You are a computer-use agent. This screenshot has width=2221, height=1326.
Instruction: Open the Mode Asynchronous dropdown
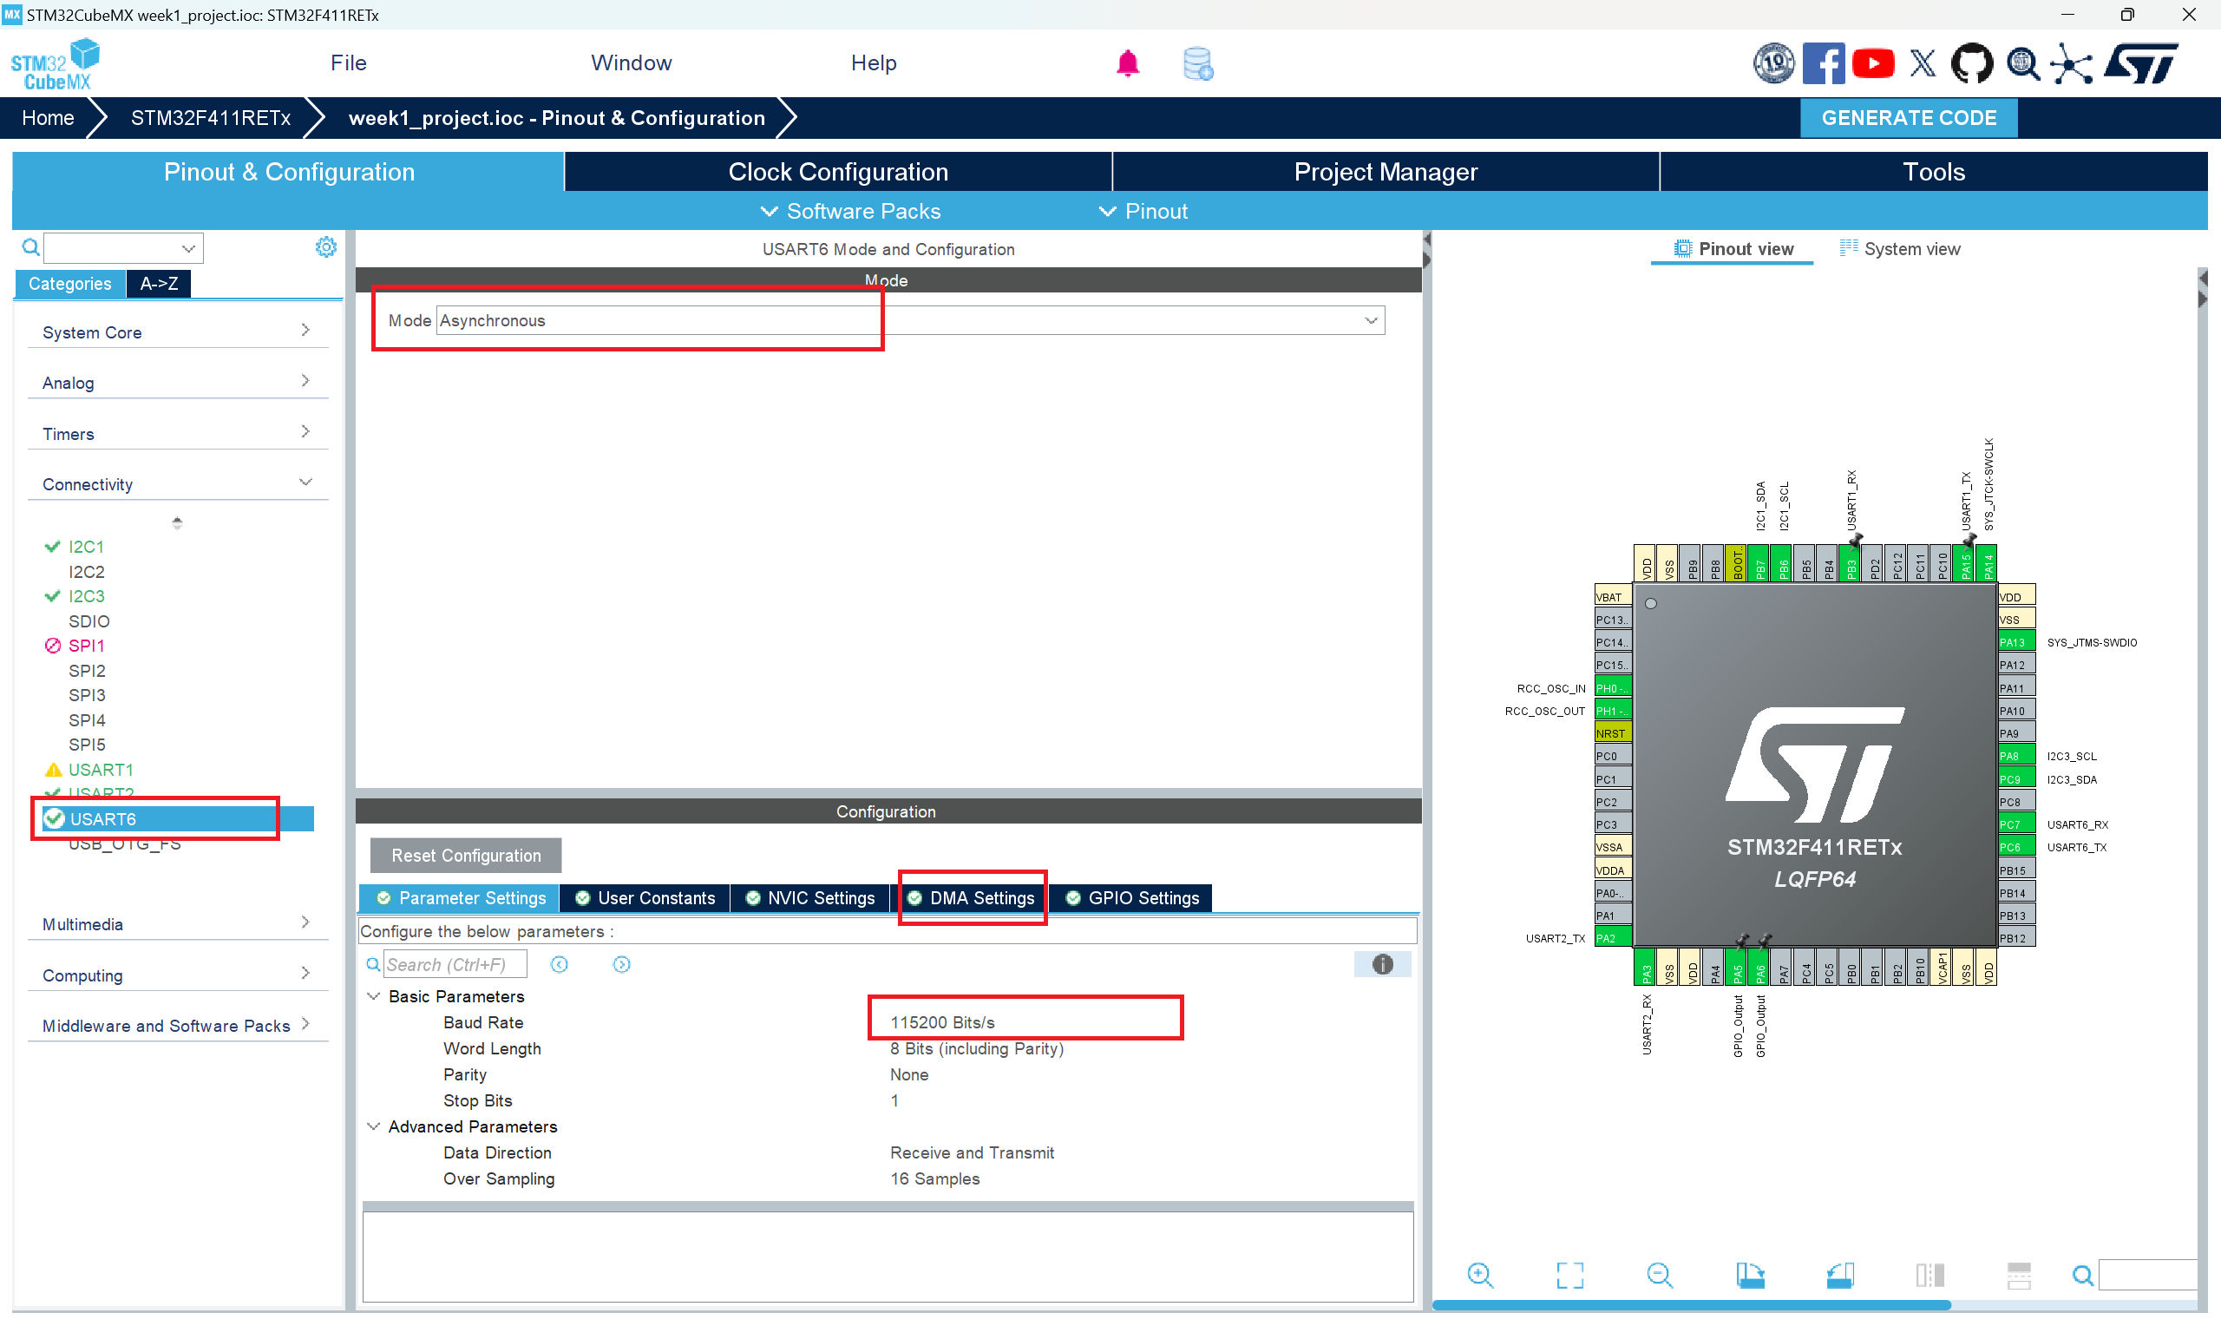pos(909,321)
